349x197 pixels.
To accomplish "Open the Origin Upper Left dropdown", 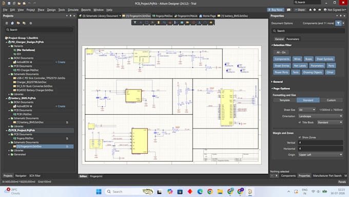I will point(320,155).
